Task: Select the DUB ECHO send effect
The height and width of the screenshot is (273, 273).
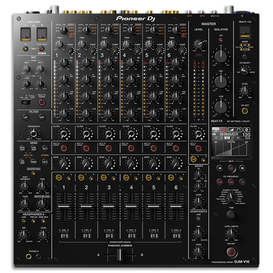Action: click(22, 162)
